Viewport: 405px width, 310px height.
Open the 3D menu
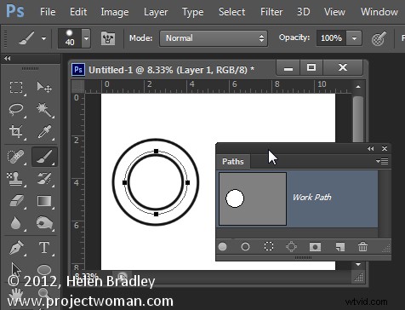tap(303, 12)
